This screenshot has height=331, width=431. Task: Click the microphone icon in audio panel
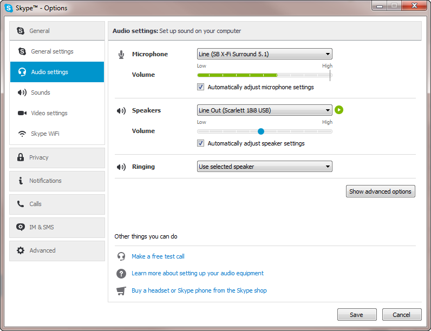121,55
